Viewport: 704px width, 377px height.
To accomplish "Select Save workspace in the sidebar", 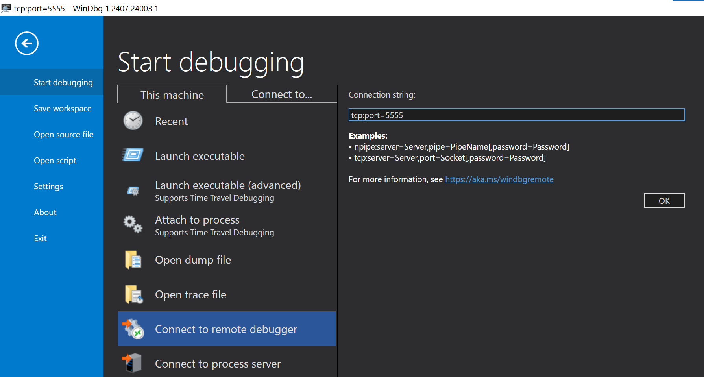I will pos(62,108).
